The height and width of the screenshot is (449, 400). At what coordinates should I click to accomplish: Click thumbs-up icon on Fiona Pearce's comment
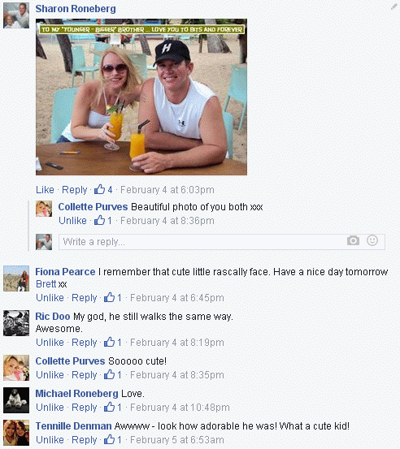click(109, 297)
